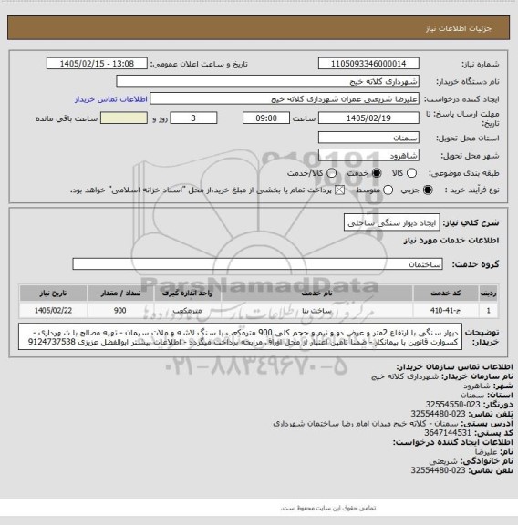Click the family name شریعتی
Screen dimensions: 518x525
[443, 461]
